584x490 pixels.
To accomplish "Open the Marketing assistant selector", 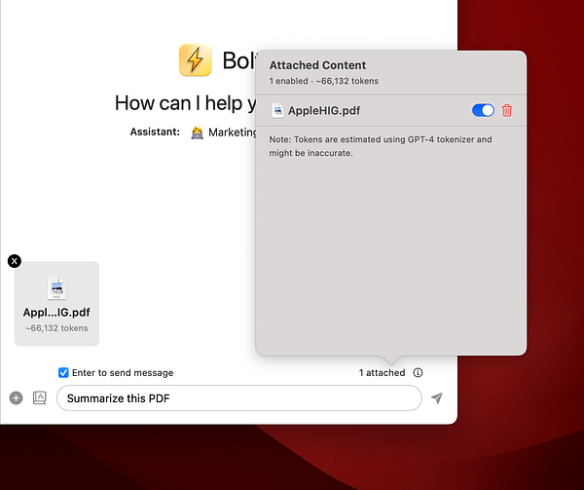I will pos(223,132).
